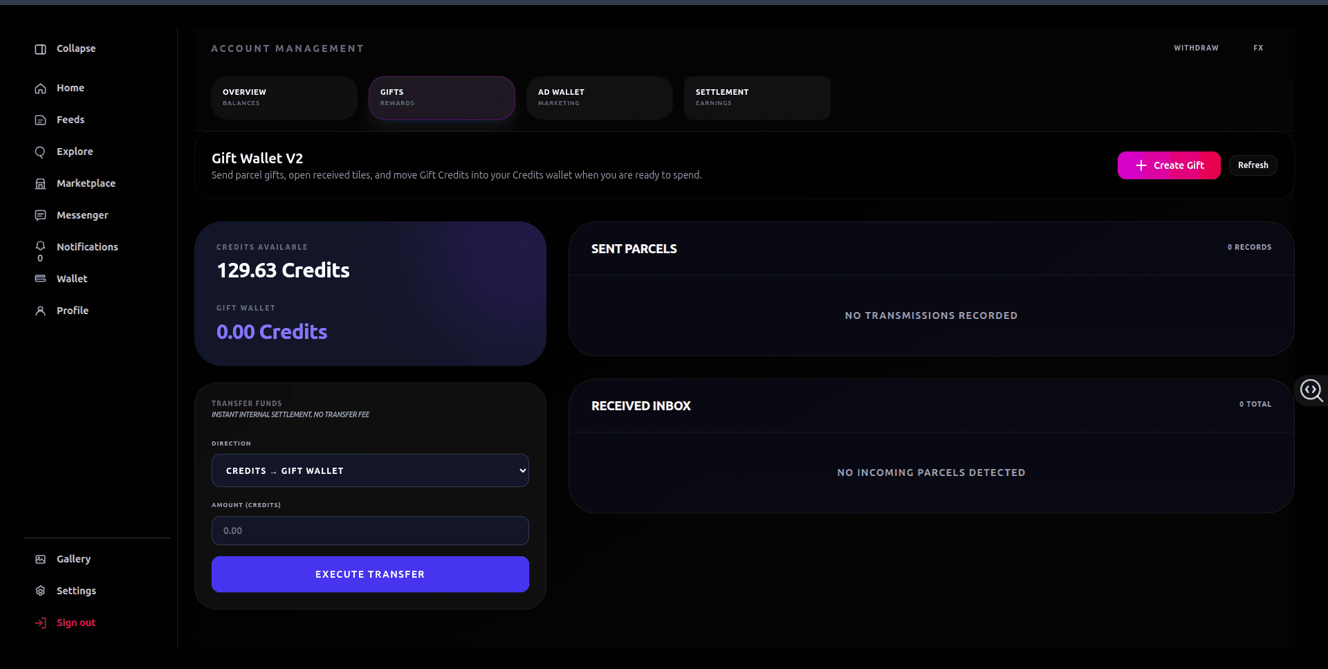Screen dimensions: 1328x669
Task: Open Feeds from sidebar icon
Action: (40, 120)
